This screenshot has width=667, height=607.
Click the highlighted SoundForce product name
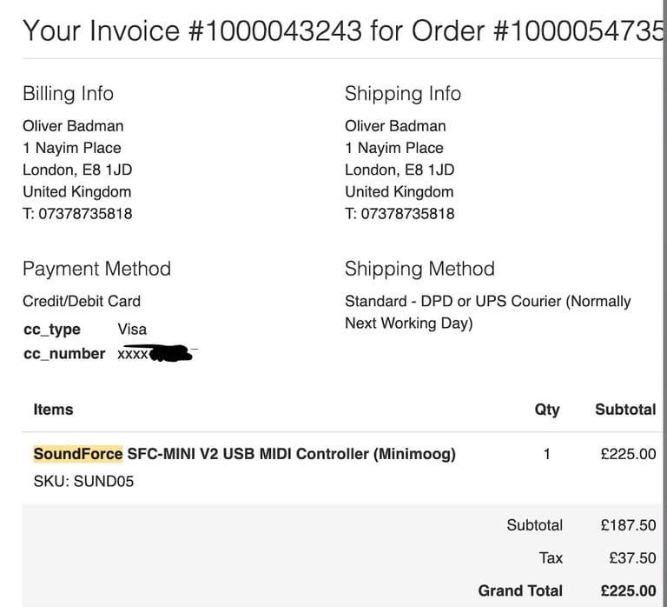tap(78, 454)
